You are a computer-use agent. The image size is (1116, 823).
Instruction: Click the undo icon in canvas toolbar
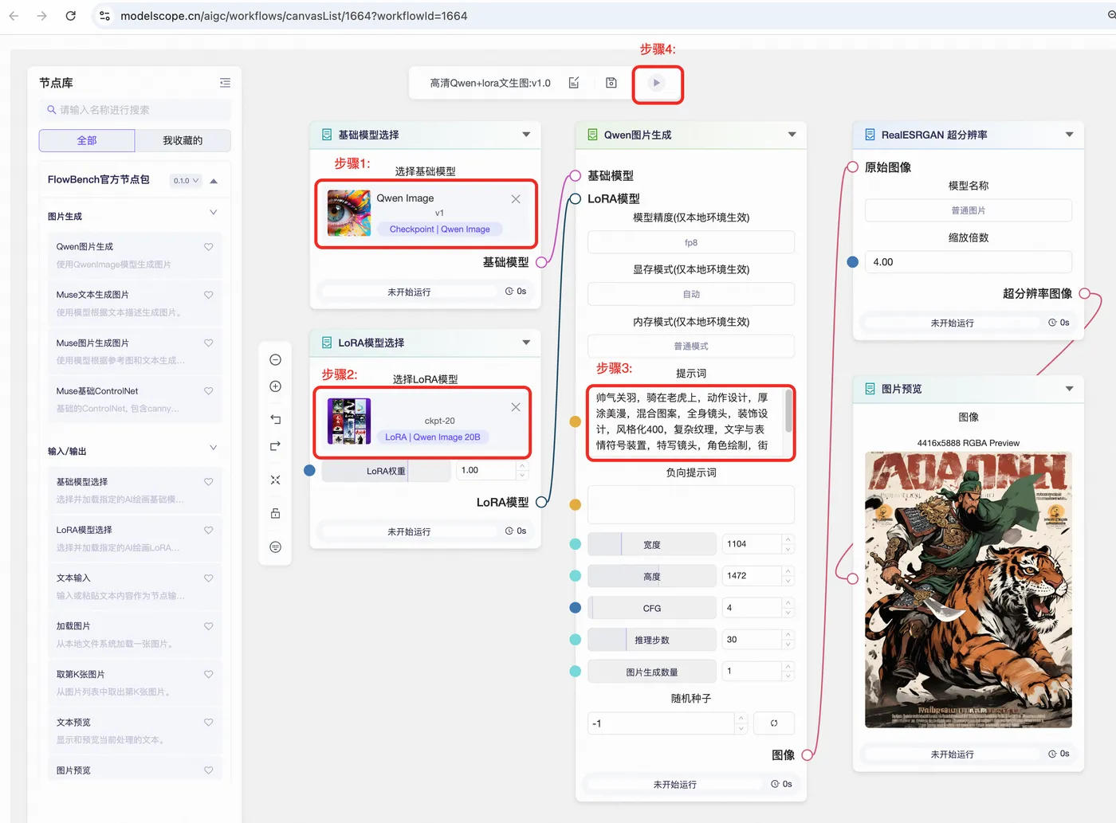point(276,419)
